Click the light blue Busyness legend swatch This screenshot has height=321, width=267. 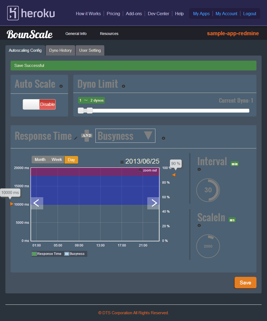pos(66,254)
